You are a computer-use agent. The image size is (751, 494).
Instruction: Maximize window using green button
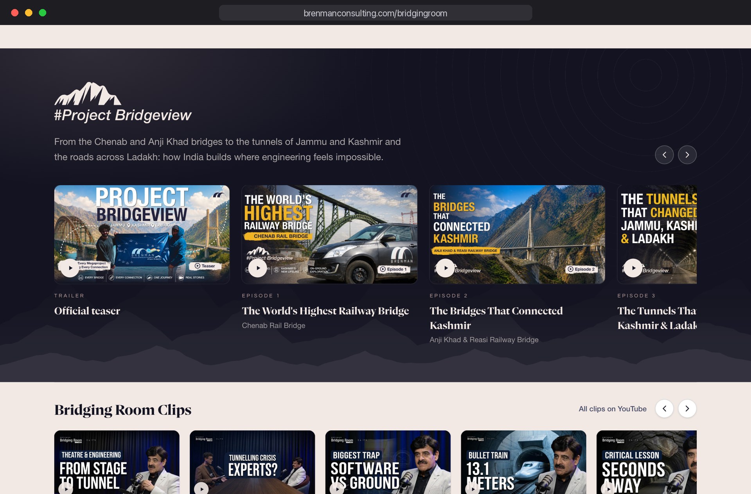[43, 13]
